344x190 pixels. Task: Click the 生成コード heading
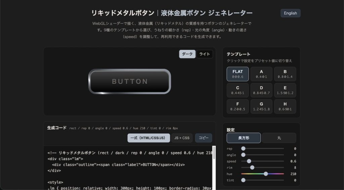[x=57, y=128]
